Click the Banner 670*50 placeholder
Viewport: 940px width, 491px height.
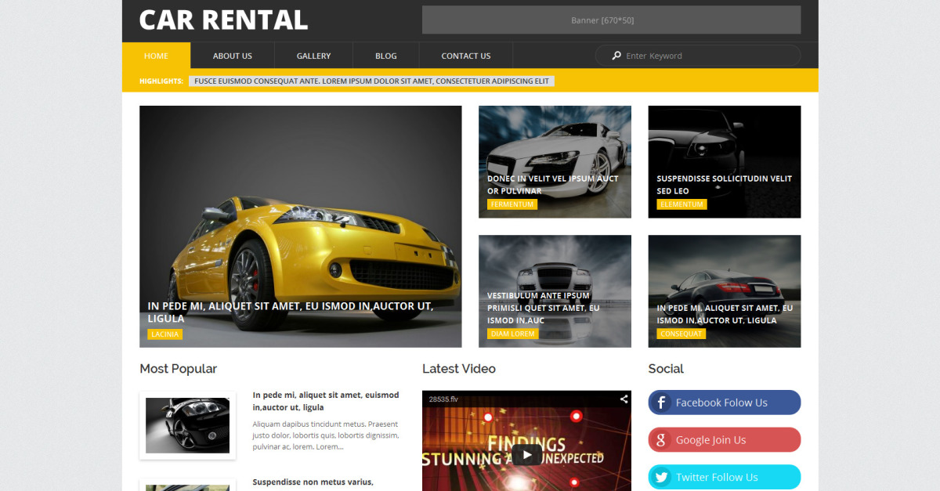pos(611,20)
